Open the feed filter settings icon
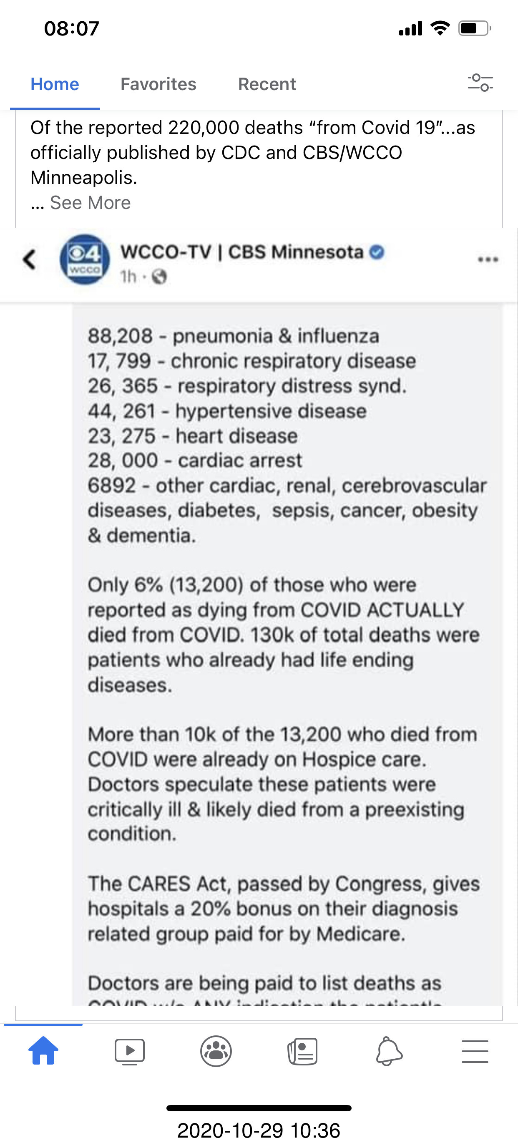The width and height of the screenshot is (518, 1143). (480, 83)
